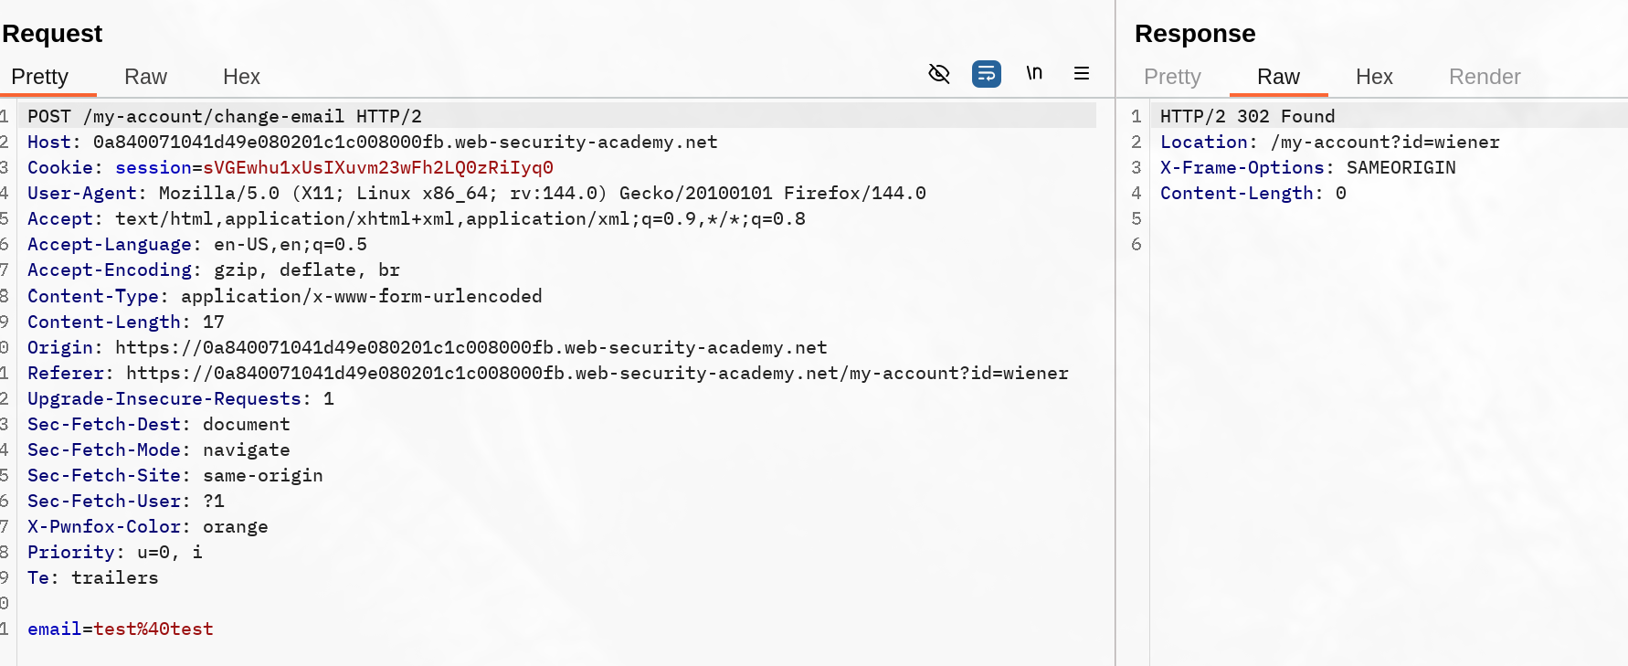Screen dimensions: 1628x666
Task: Toggle the \n non-printable characters icon
Action: coord(1034,73)
